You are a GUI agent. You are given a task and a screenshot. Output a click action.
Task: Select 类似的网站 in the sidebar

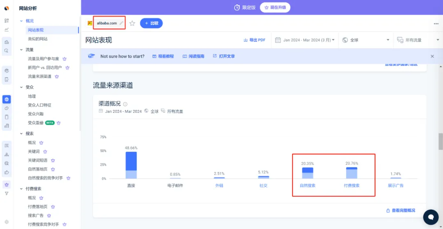[37, 39]
